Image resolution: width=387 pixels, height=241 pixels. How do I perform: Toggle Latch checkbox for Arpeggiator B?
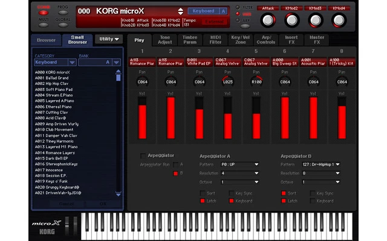pyautogui.click(x=284, y=201)
